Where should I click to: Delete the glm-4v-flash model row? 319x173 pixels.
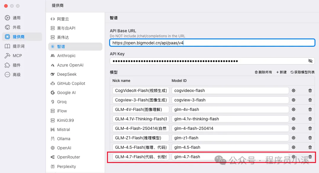click(310, 109)
